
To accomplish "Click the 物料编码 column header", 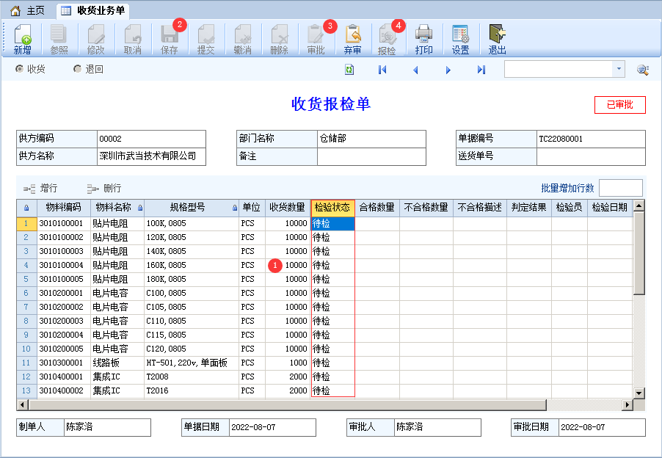I will [x=63, y=208].
